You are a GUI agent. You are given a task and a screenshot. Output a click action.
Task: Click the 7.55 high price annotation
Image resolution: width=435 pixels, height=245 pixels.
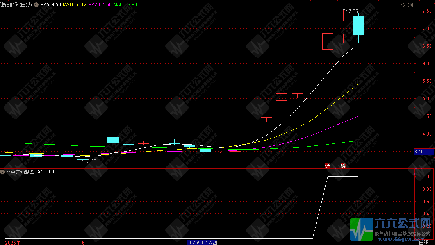[x=353, y=11]
